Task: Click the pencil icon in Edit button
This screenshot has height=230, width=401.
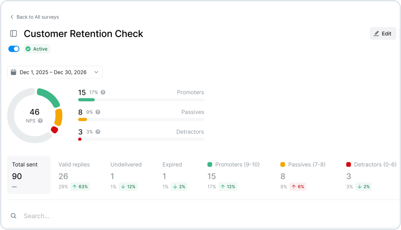Action: (x=376, y=34)
